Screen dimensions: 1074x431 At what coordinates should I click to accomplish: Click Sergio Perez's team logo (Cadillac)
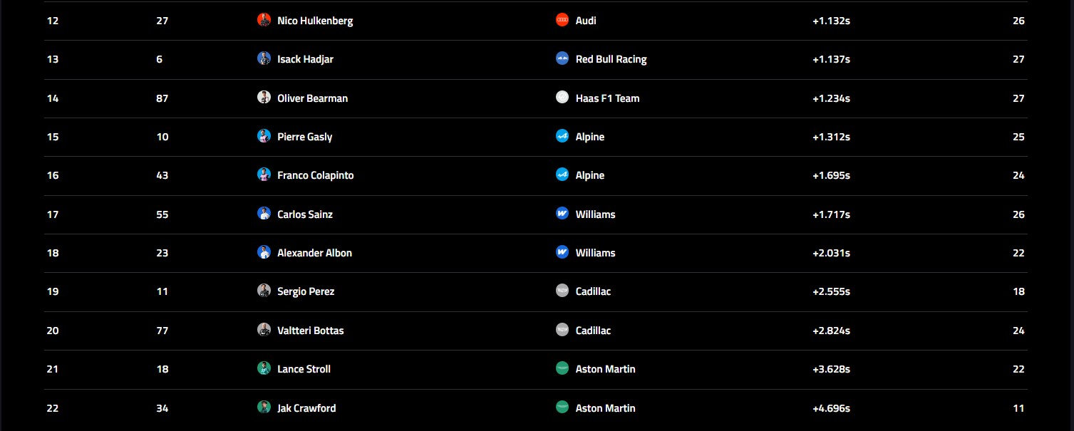[x=562, y=291]
